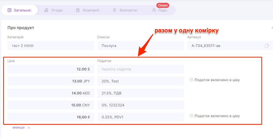The width and height of the screenshot is (273, 137).
Task: Open the Категорія field 'тест 2 ttttttt'
Action: (51, 46)
